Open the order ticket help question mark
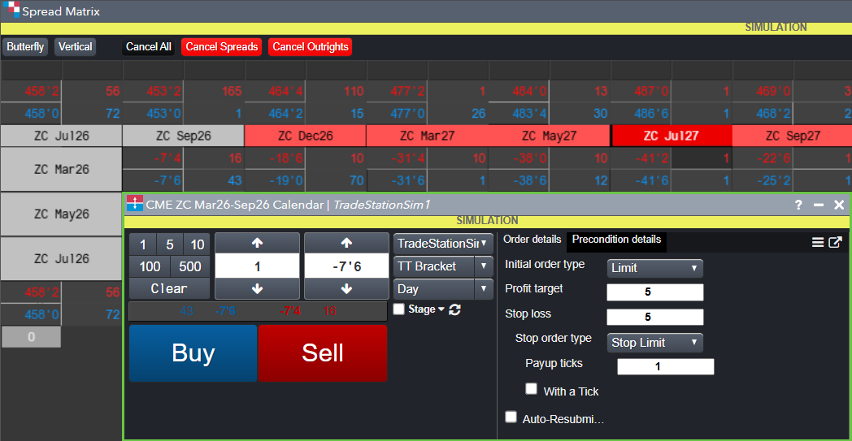The width and height of the screenshot is (852, 441). (x=798, y=205)
